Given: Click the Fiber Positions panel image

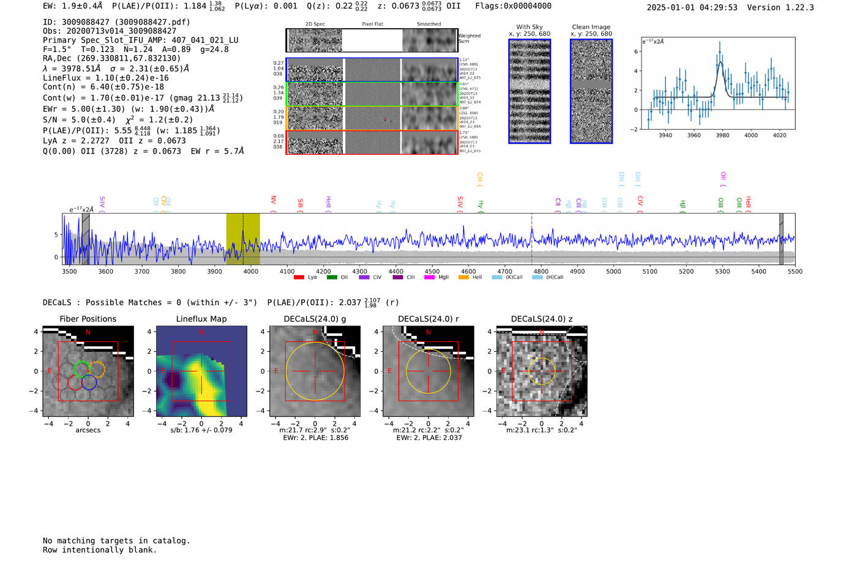Looking at the screenshot, I should pos(88,371).
